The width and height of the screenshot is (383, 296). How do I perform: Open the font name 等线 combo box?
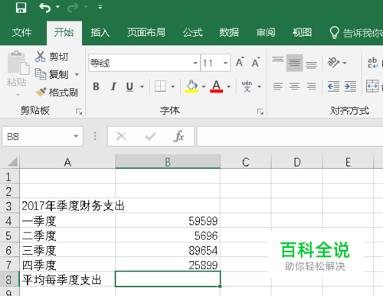144,63
